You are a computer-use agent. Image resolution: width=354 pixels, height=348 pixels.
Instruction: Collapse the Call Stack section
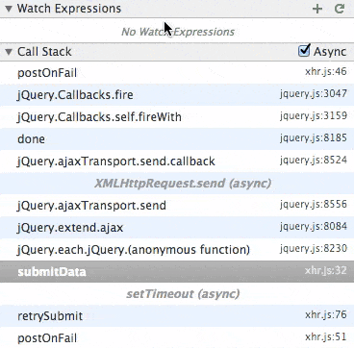(9, 52)
